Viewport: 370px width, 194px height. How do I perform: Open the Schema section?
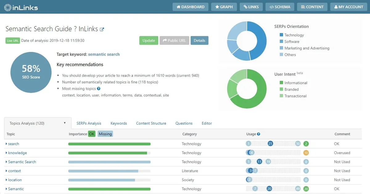pyautogui.click(x=280, y=7)
